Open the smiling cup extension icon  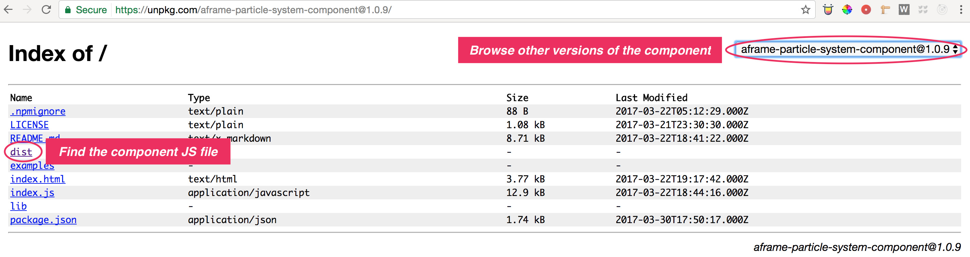(828, 10)
